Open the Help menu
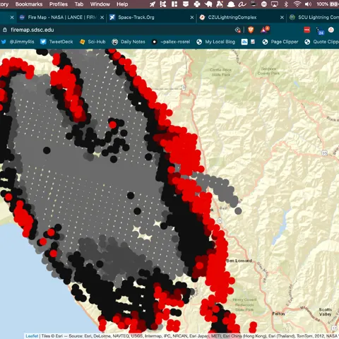 [122, 4]
